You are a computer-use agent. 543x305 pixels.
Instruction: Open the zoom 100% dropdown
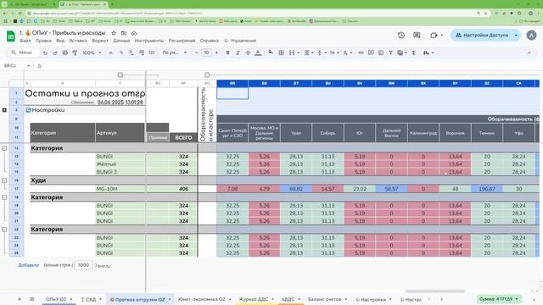(92, 53)
